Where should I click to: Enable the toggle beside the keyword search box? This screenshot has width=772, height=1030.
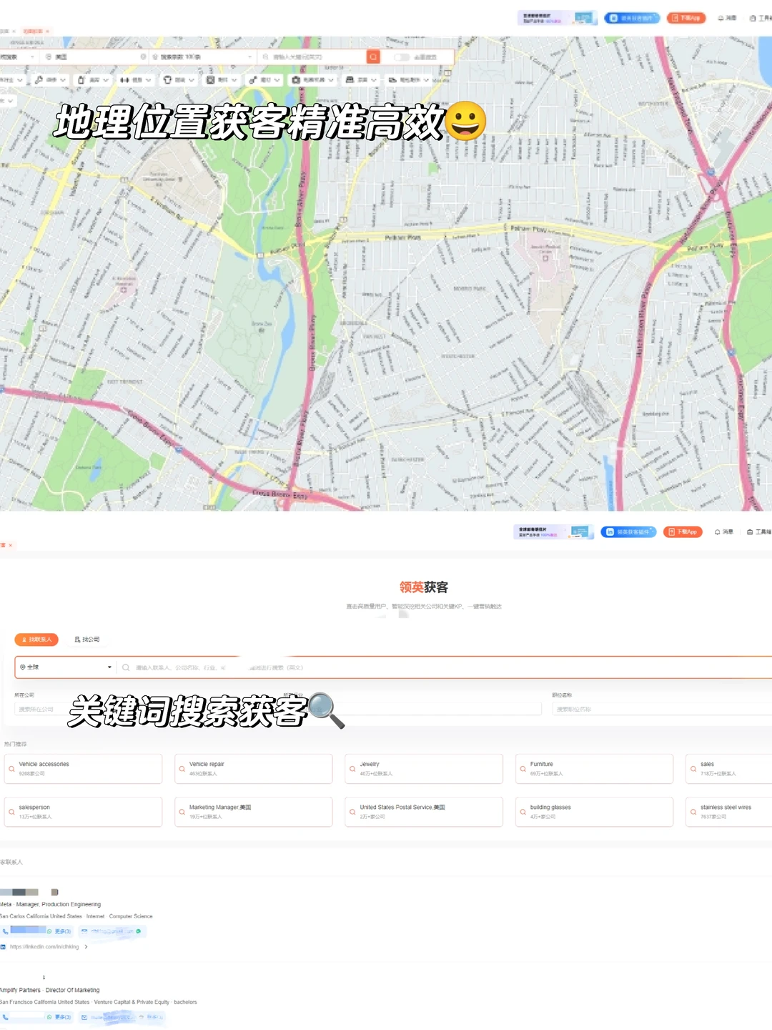click(x=402, y=56)
